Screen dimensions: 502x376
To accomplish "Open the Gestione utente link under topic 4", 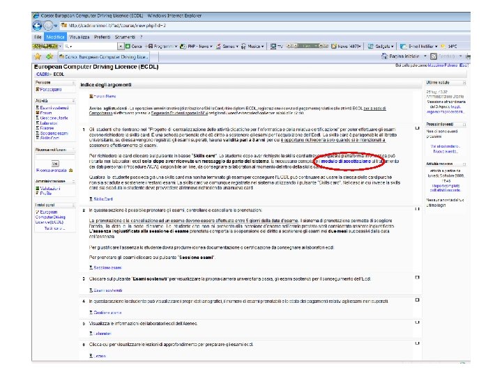I will pyautogui.click(x=107, y=313).
